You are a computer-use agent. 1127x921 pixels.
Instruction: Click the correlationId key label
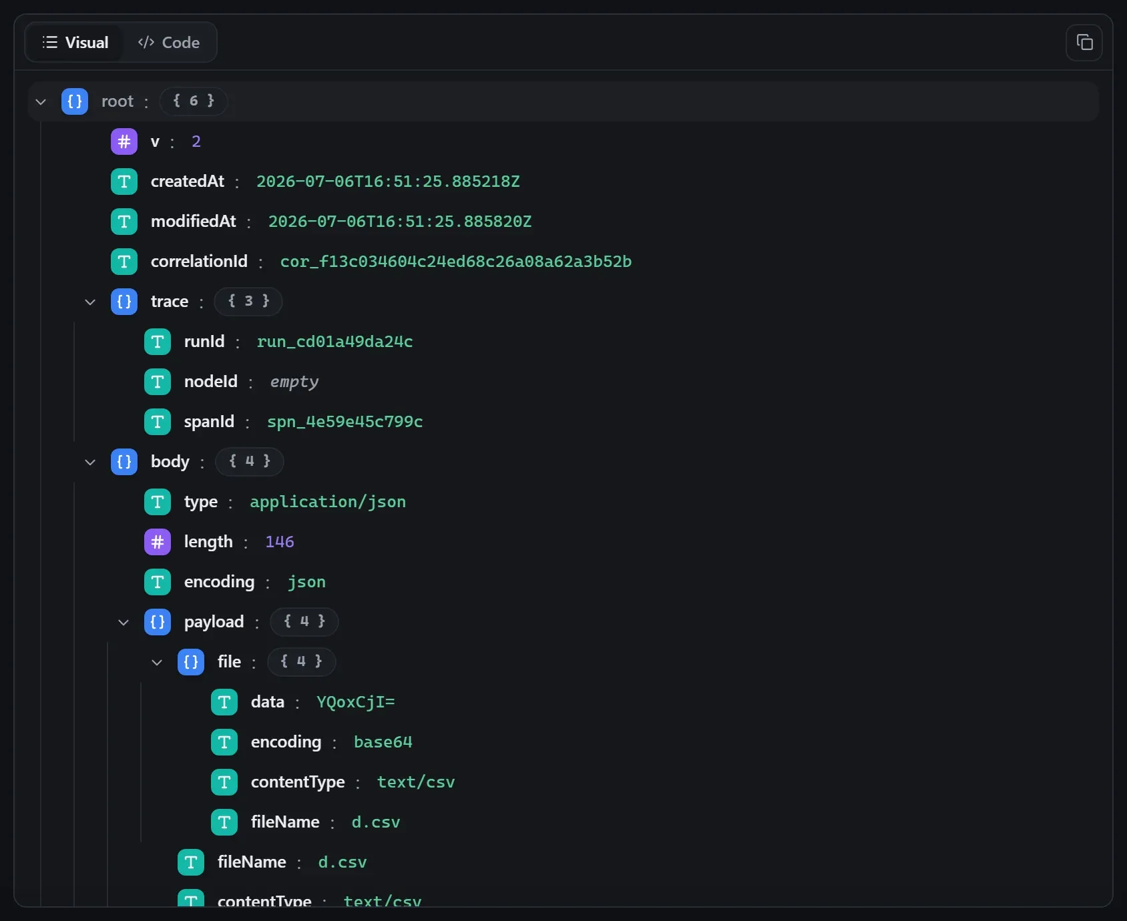click(x=199, y=262)
